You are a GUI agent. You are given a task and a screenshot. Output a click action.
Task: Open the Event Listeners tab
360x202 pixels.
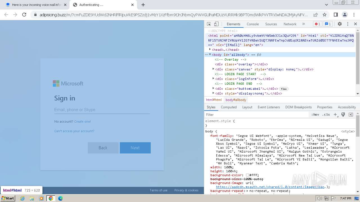[x=269, y=107]
